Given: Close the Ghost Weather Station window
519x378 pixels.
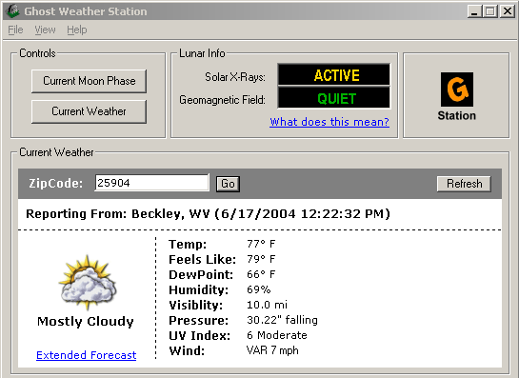Looking at the screenshot, I should 507,11.
